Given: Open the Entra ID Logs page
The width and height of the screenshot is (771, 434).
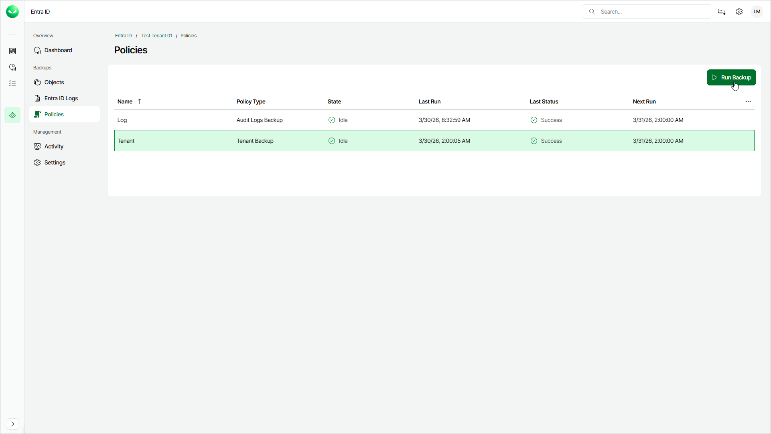Looking at the screenshot, I should (61, 98).
